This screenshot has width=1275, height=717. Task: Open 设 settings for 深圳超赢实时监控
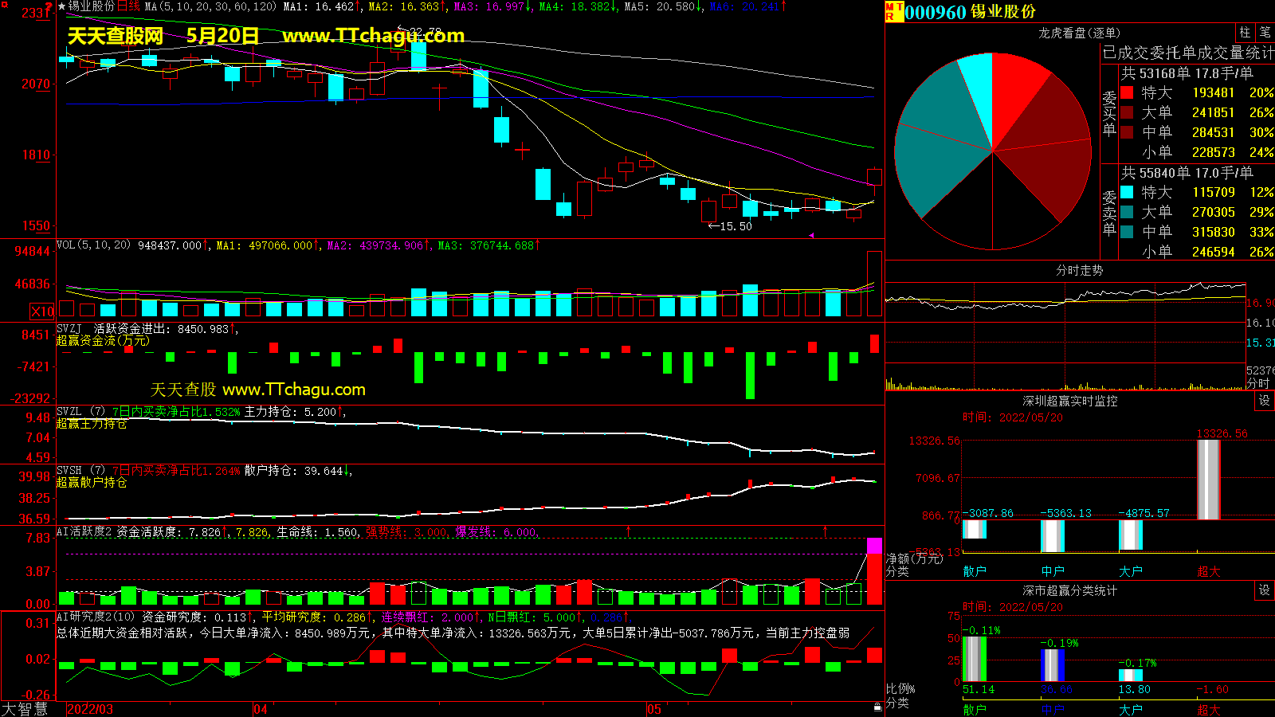[1265, 401]
